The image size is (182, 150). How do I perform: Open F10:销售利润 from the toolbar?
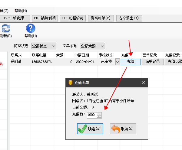click(x=45, y=18)
